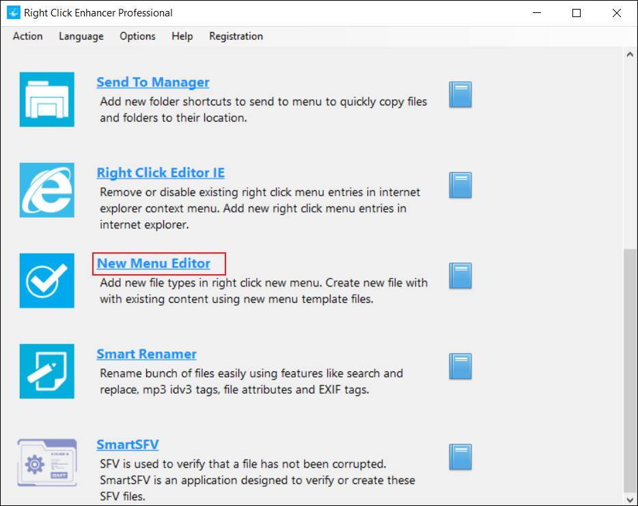Screen dimensions: 638x506
Task: Click the help book beside Smart Renamer
Action: [460, 367]
